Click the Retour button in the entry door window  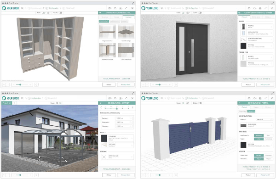pos(248,84)
